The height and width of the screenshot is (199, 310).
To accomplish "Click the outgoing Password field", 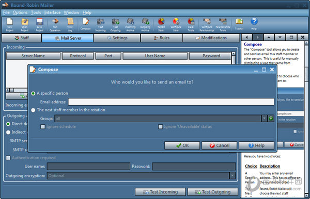I will (x=194, y=166).
